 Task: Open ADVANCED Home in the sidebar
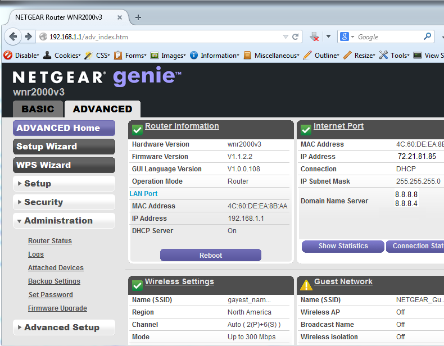64,128
